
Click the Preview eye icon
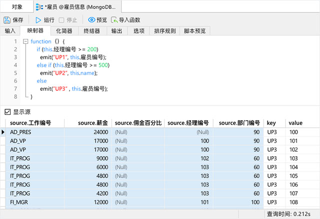[91, 20]
